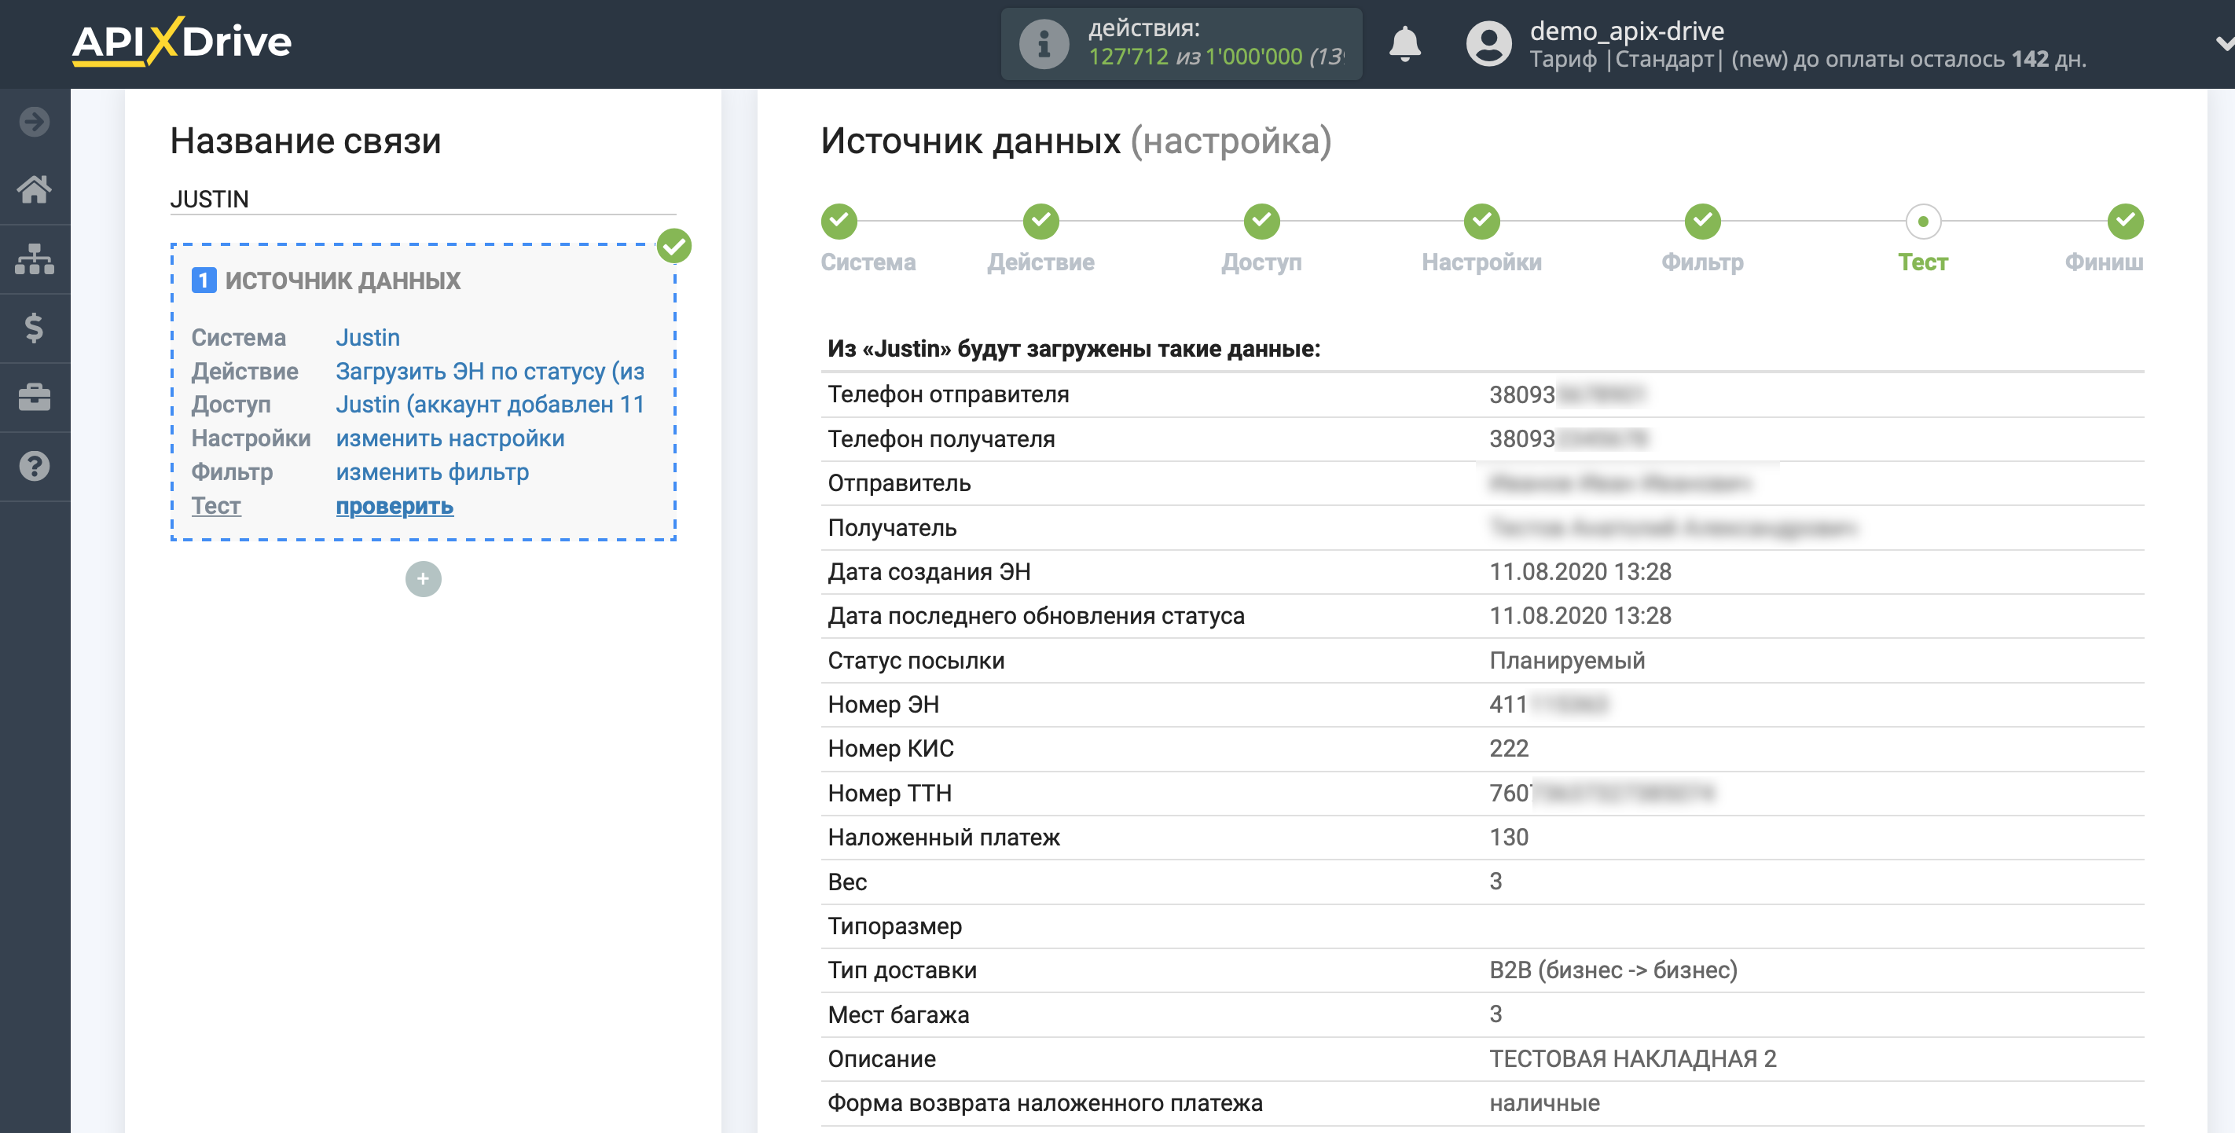Click the Настройки step checkmark circle
Screen dimensions: 2235x1133
[x=1482, y=222]
